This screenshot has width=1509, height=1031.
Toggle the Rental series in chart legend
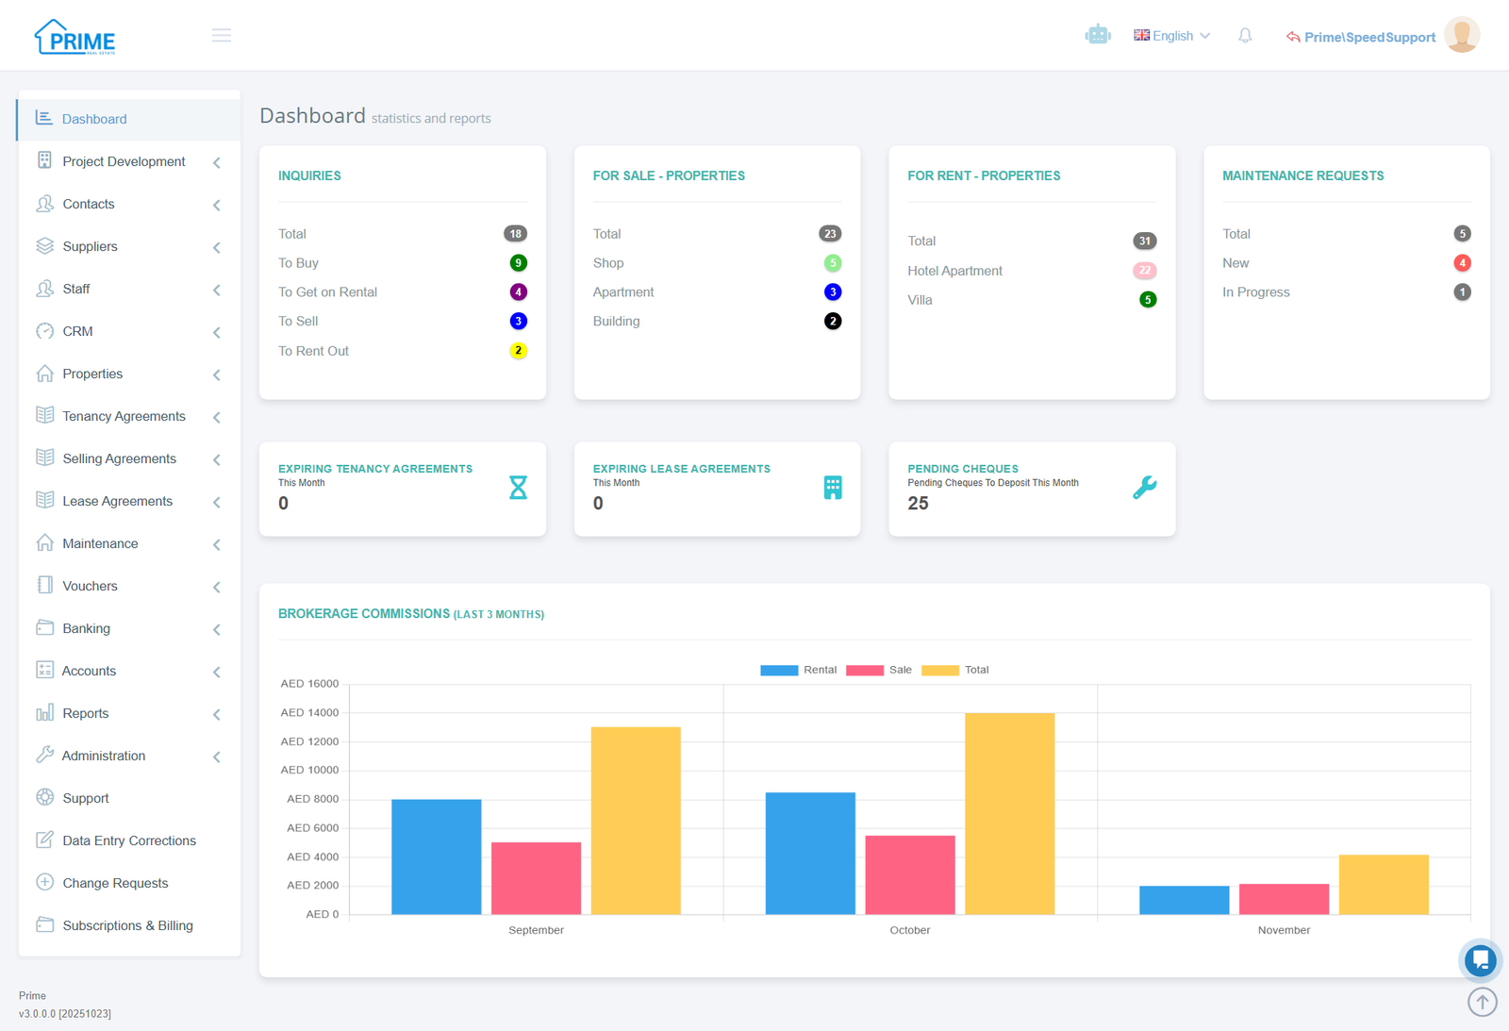coord(798,670)
